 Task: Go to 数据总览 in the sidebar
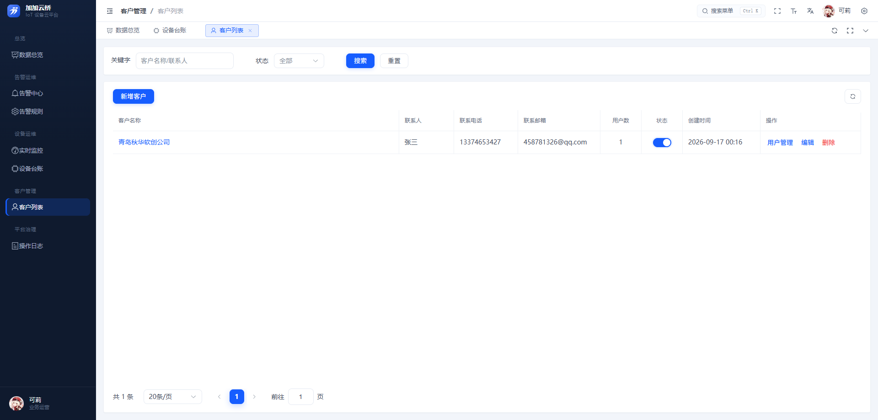point(48,55)
